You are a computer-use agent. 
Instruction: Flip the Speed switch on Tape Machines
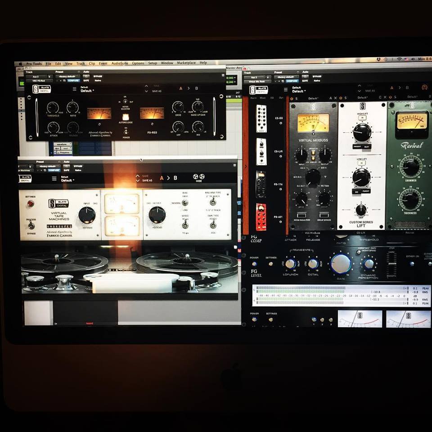tap(185, 225)
